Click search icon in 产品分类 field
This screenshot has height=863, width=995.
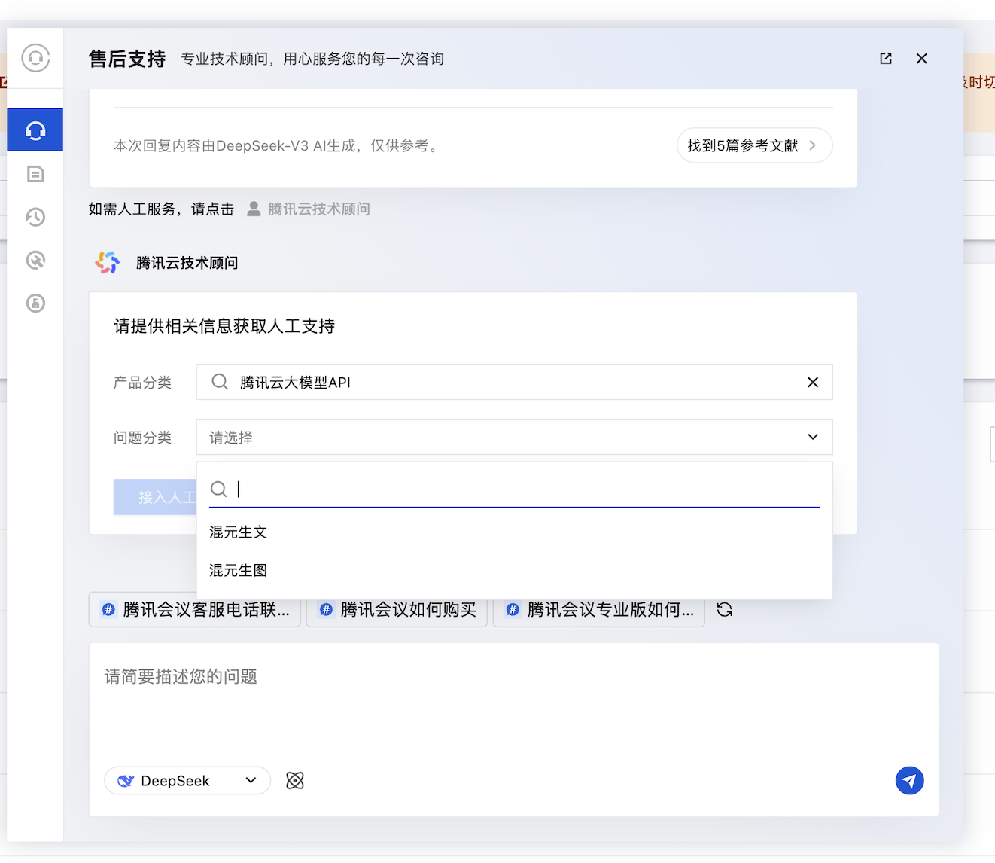(x=219, y=382)
